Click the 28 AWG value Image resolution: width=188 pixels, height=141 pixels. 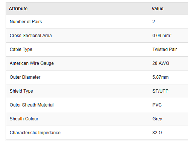click(161, 63)
